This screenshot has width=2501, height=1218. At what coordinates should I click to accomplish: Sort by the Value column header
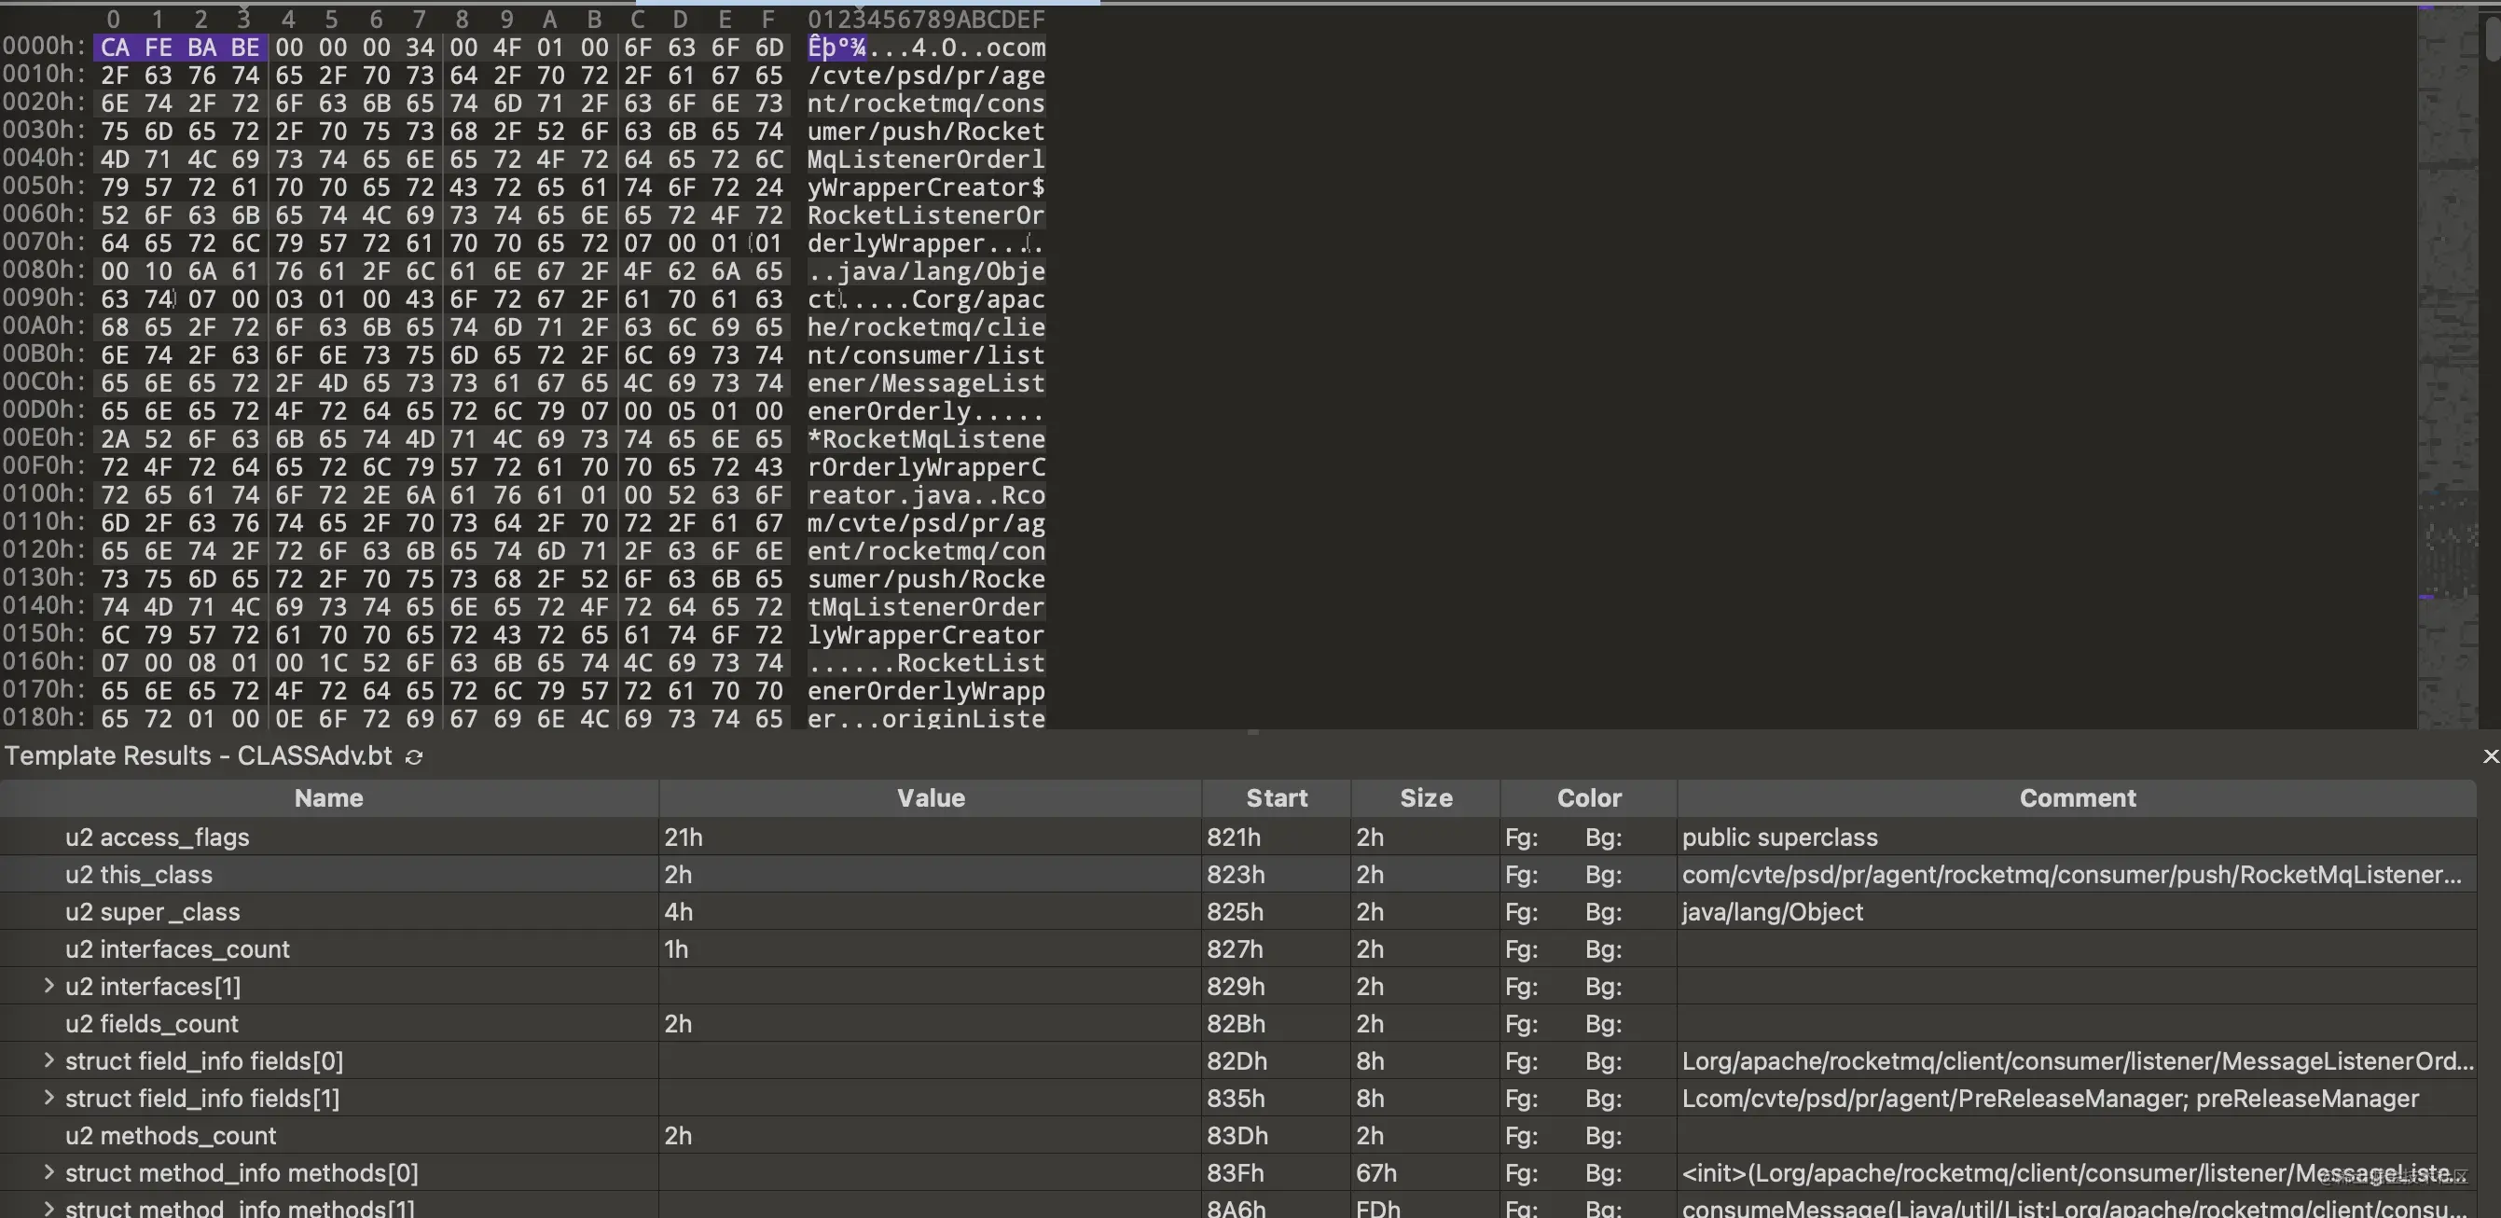click(x=930, y=798)
